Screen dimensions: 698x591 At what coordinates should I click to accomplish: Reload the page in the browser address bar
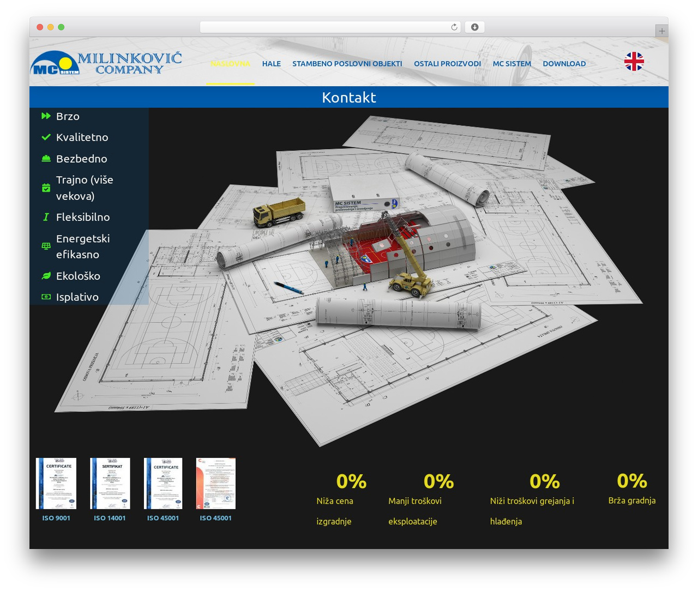click(454, 27)
